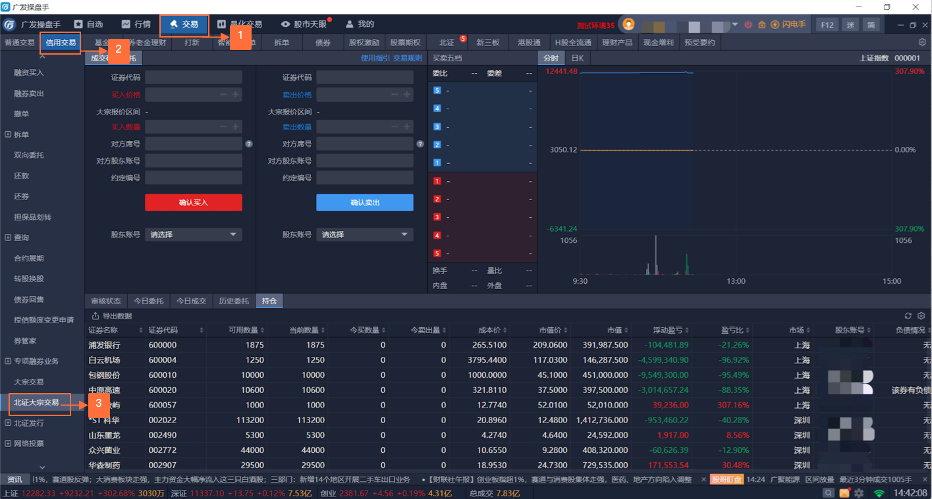Image resolution: width=932 pixels, height=499 pixels.
Task: Click the F12 shortcut button
Action: 827,25
